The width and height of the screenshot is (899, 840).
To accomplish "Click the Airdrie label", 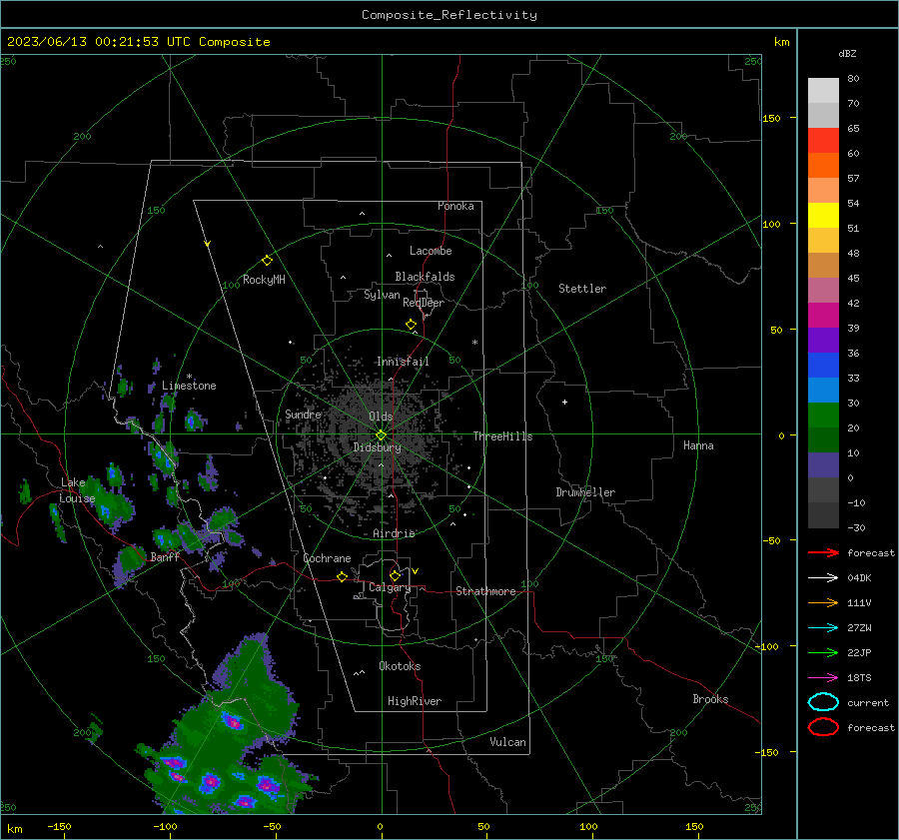I will click(x=394, y=533).
